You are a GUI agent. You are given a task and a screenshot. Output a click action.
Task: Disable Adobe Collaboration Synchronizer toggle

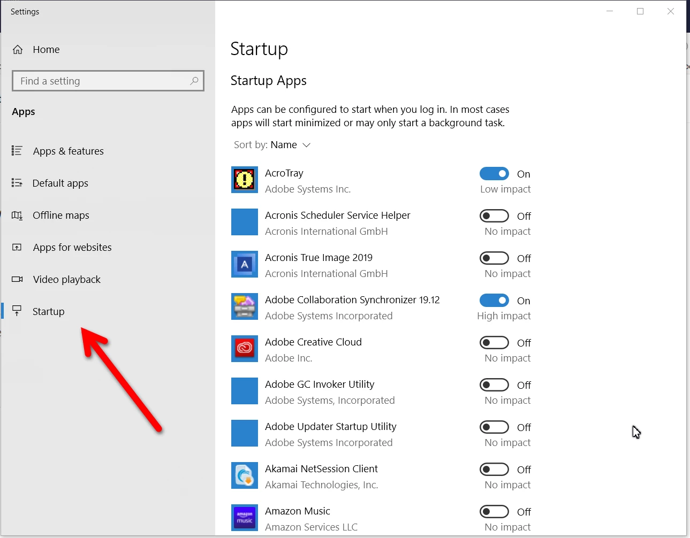pyautogui.click(x=494, y=301)
